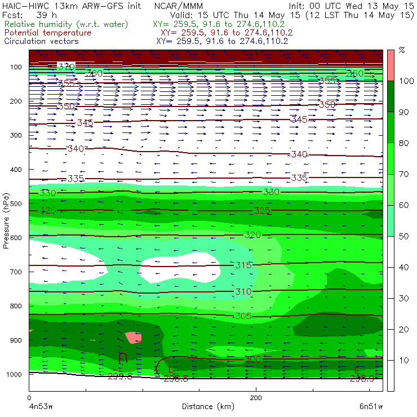
Task: Click the 60–70% light green colorbar segment
Action: coord(391,189)
